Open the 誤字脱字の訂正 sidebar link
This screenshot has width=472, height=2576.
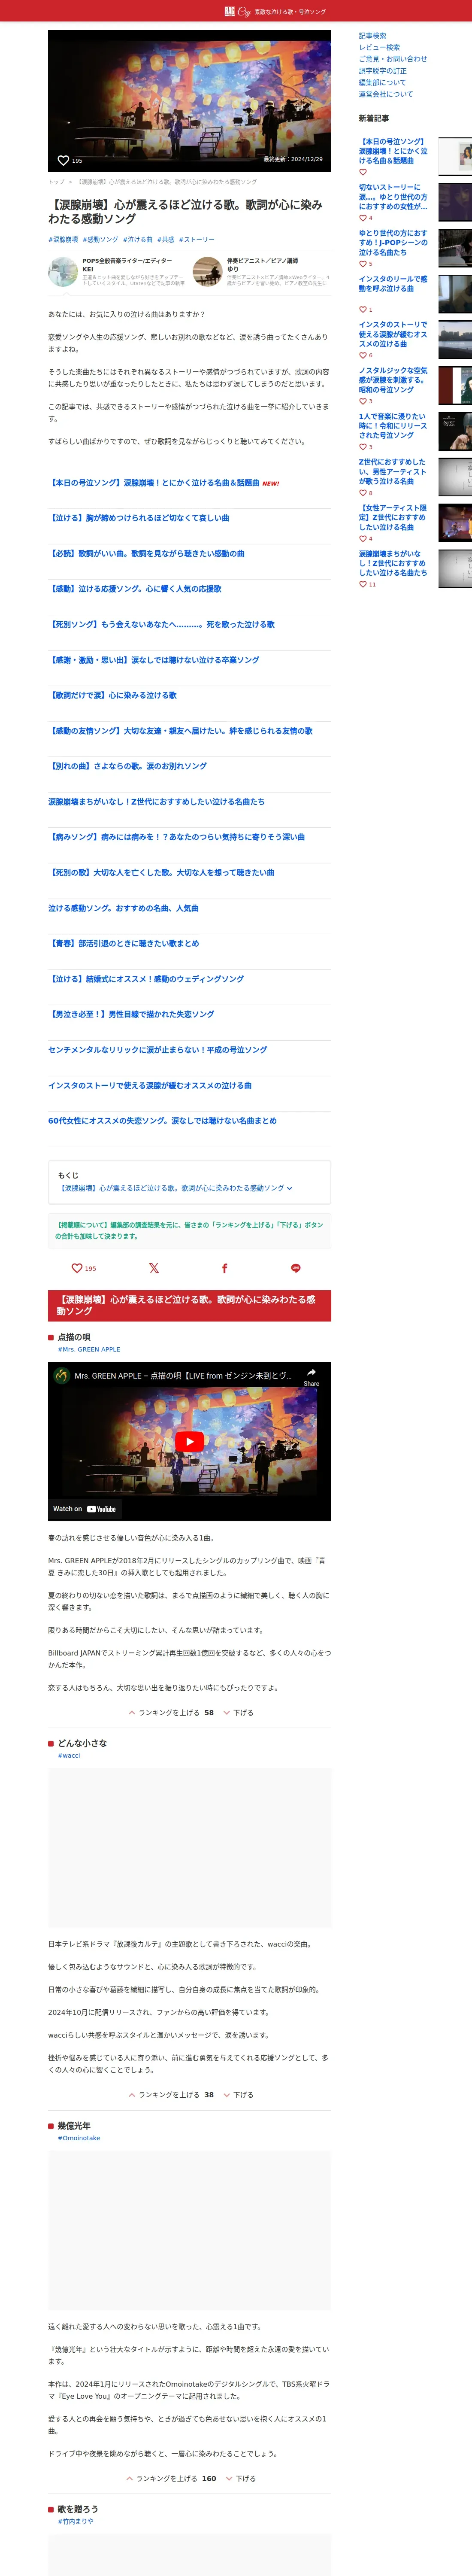(383, 71)
